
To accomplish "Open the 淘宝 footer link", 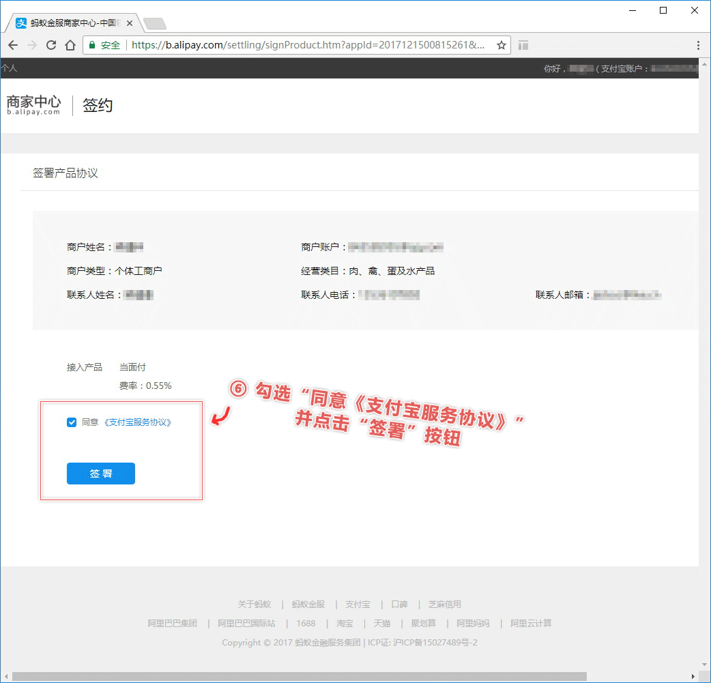I will point(345,623).
